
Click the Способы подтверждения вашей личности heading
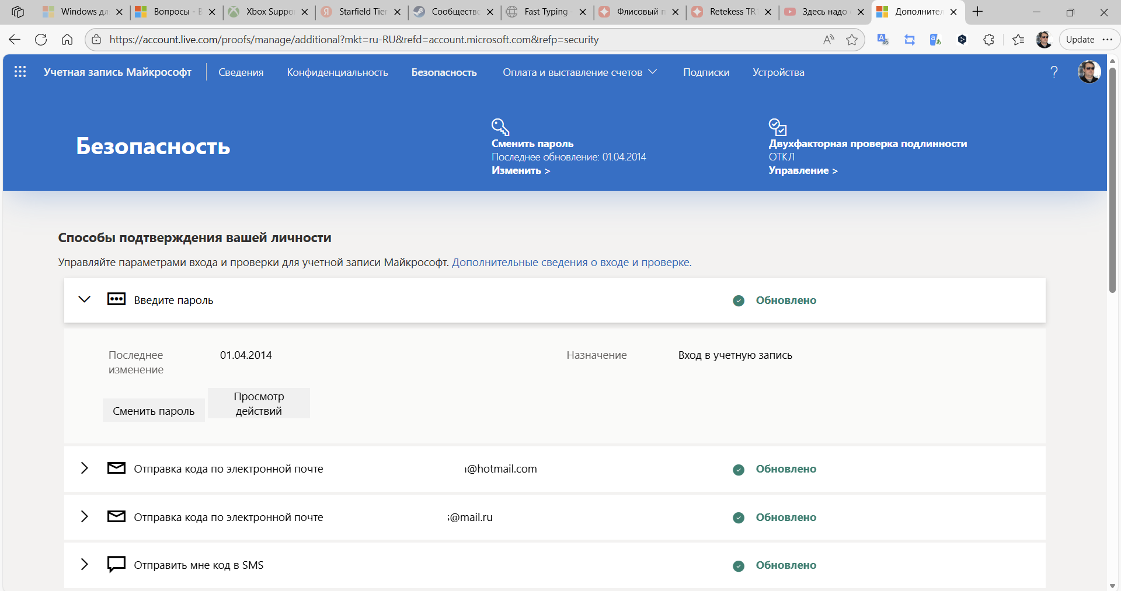[x=194, y=237]
